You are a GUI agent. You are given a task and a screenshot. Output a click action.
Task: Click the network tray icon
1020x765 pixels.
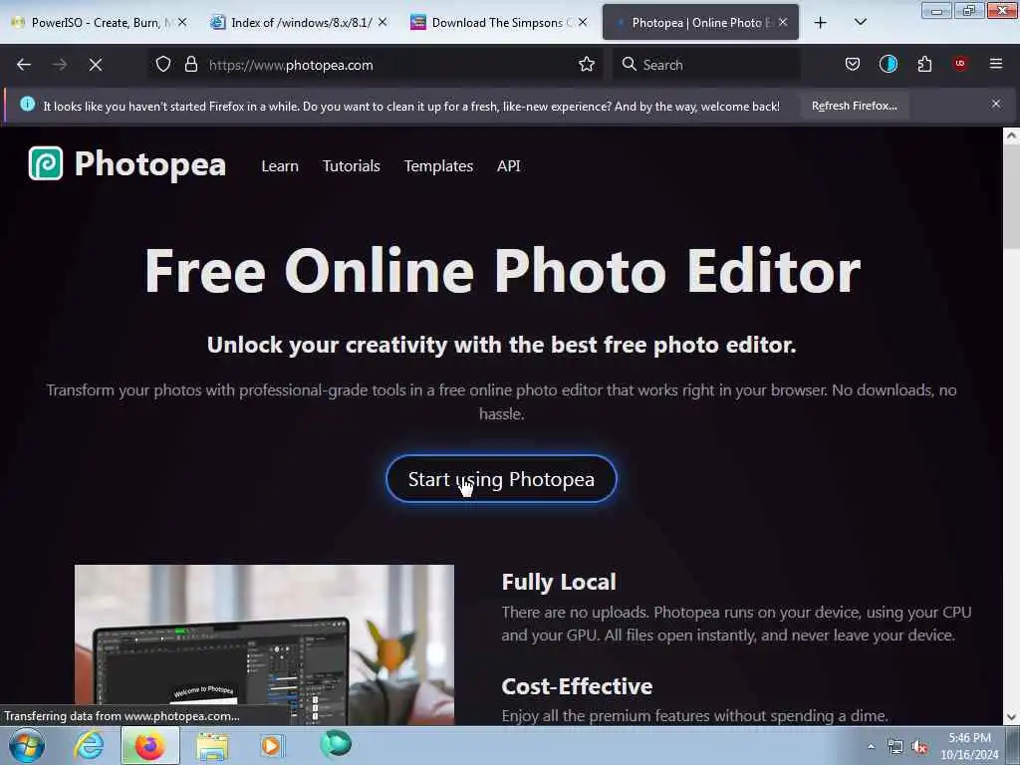(x=895, y=747)
